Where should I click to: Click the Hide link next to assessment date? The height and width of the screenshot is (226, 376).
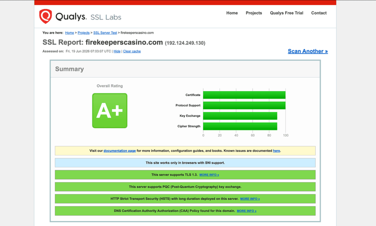[x=117, y=51]
